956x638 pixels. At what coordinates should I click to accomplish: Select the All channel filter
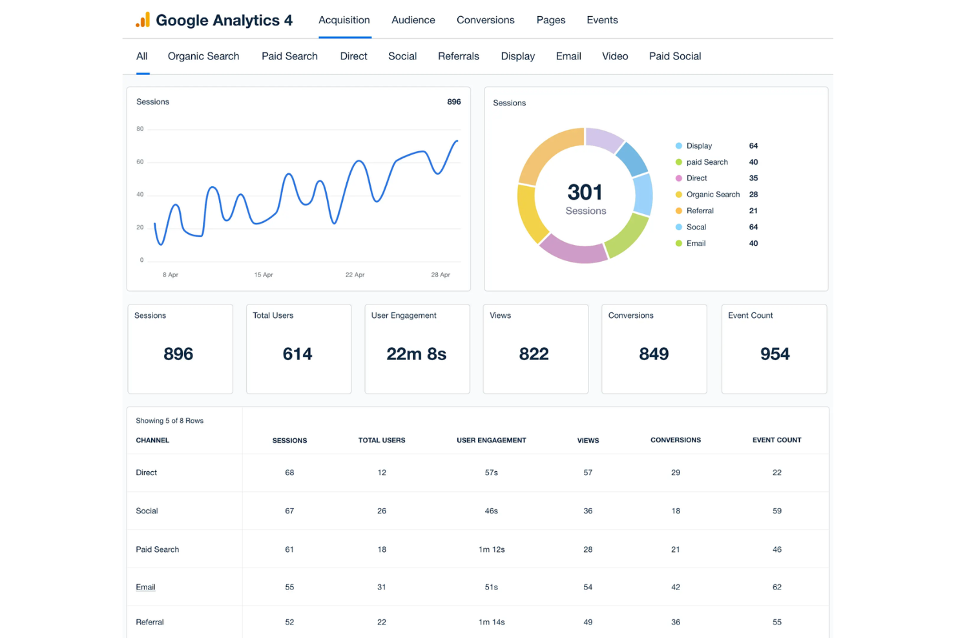(x=142, y=56)
